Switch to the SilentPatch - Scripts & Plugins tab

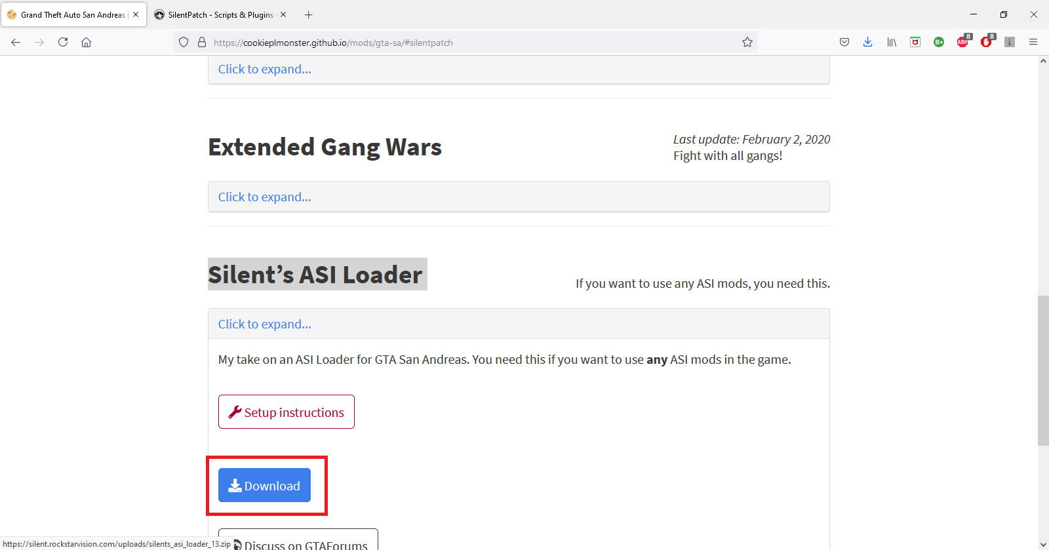click(x=221, y=14)
